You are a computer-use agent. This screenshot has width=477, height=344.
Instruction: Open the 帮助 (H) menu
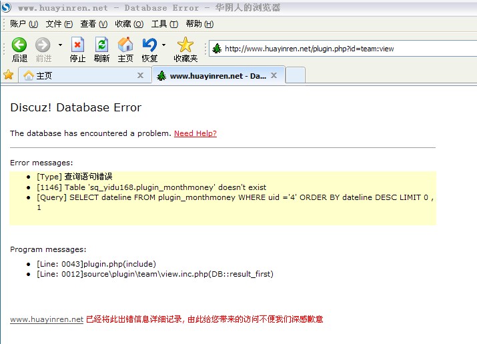click(x=200, y=24)
